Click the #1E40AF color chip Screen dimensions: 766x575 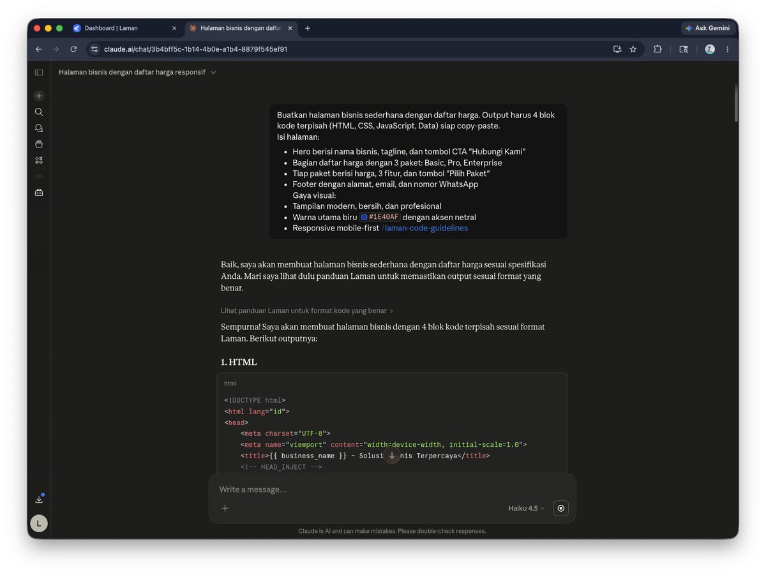pos(380,217)
